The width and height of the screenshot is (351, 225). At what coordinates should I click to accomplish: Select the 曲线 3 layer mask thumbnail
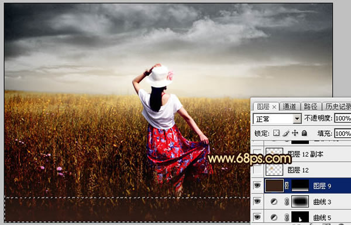(300, 202)
